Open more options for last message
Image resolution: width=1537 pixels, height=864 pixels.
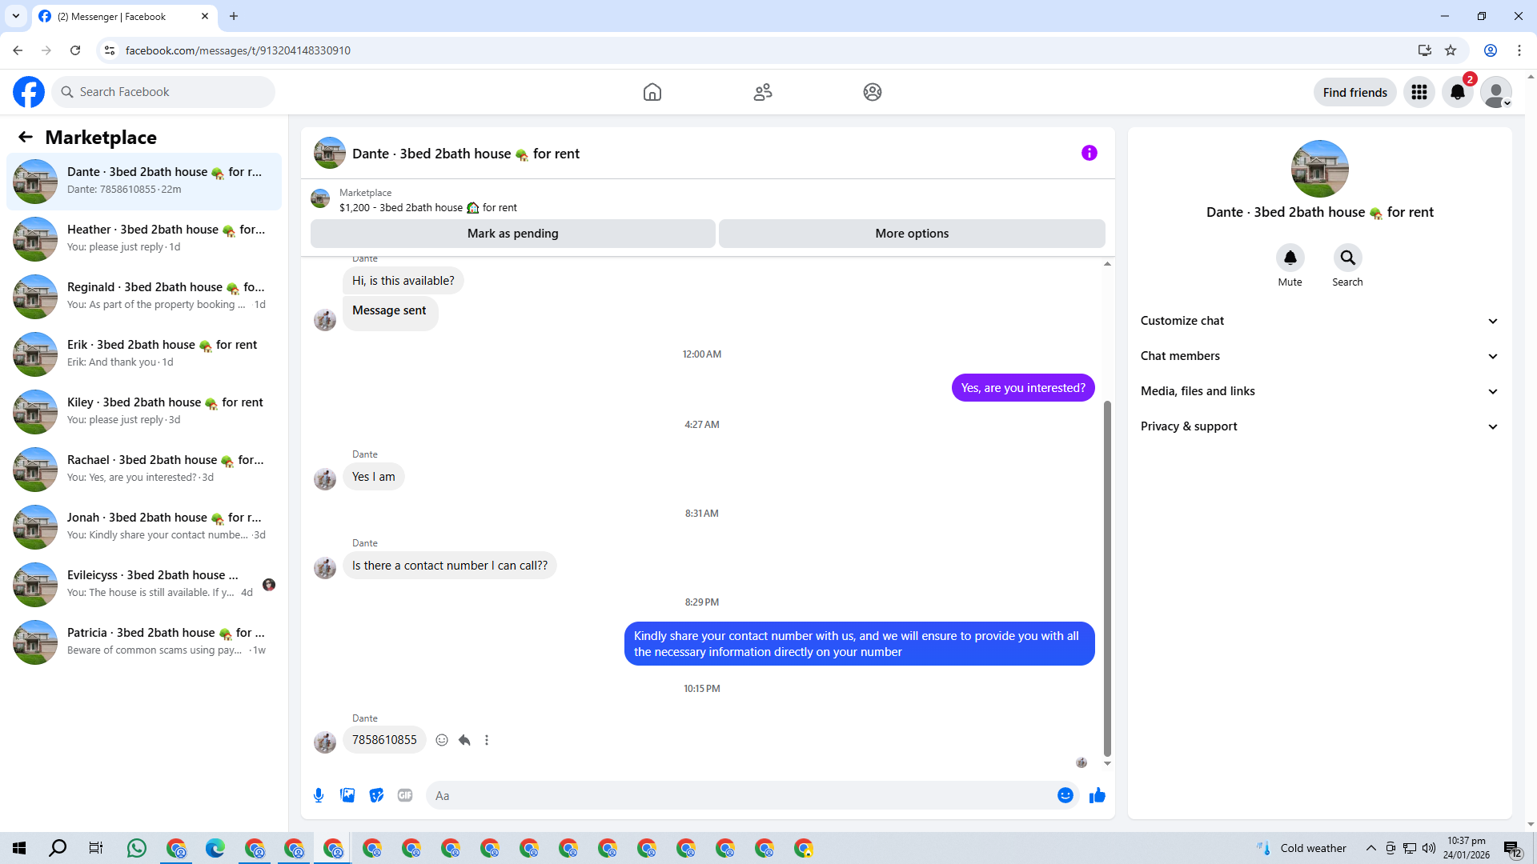(x=487, y=740)
